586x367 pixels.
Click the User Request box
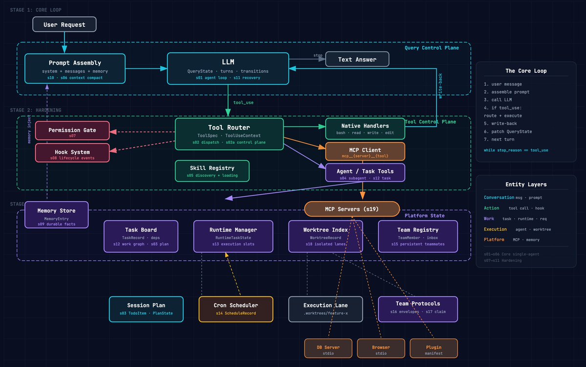pos(64,24)
